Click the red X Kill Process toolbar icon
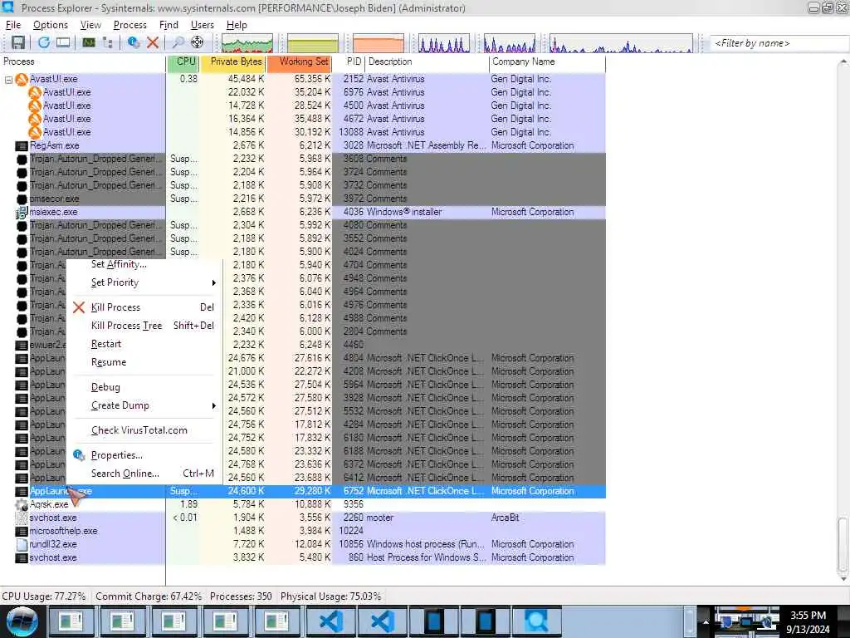Screen dimensions: 850x638 (153, 42)
